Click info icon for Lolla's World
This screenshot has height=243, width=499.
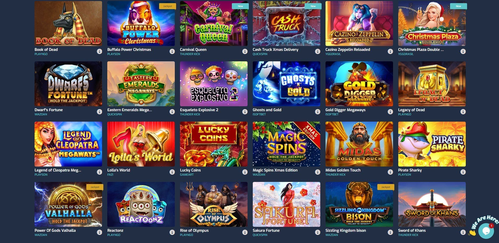click(x=172, y=172)
